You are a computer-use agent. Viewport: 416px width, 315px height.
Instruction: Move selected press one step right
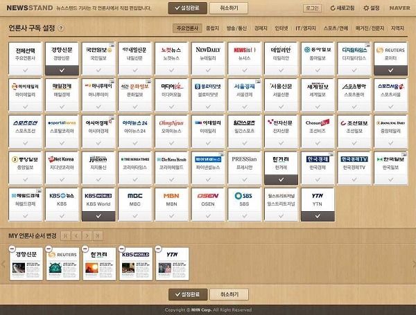87,235
